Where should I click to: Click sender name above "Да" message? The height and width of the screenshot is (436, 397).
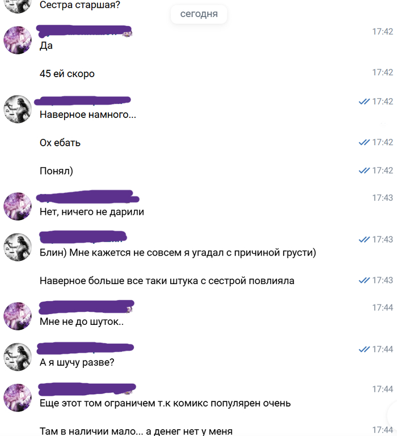coord(84,31)
